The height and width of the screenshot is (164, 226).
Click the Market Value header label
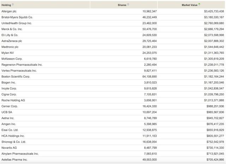click(x=190, y=5)
